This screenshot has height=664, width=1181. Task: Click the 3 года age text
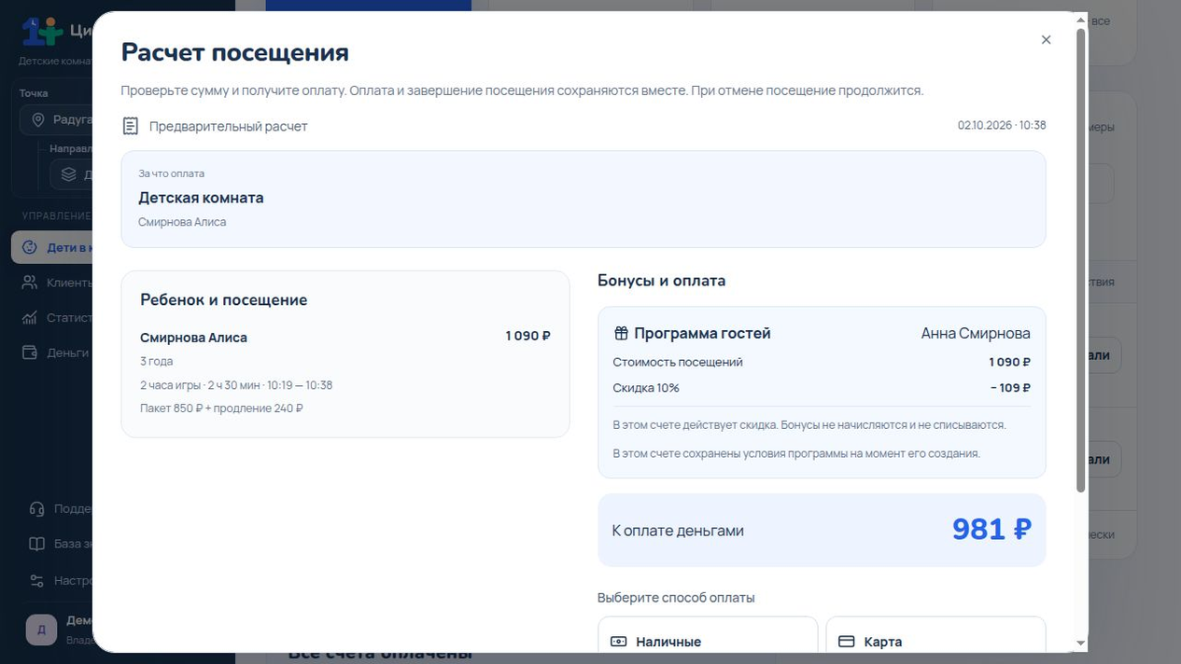[156, 361]
